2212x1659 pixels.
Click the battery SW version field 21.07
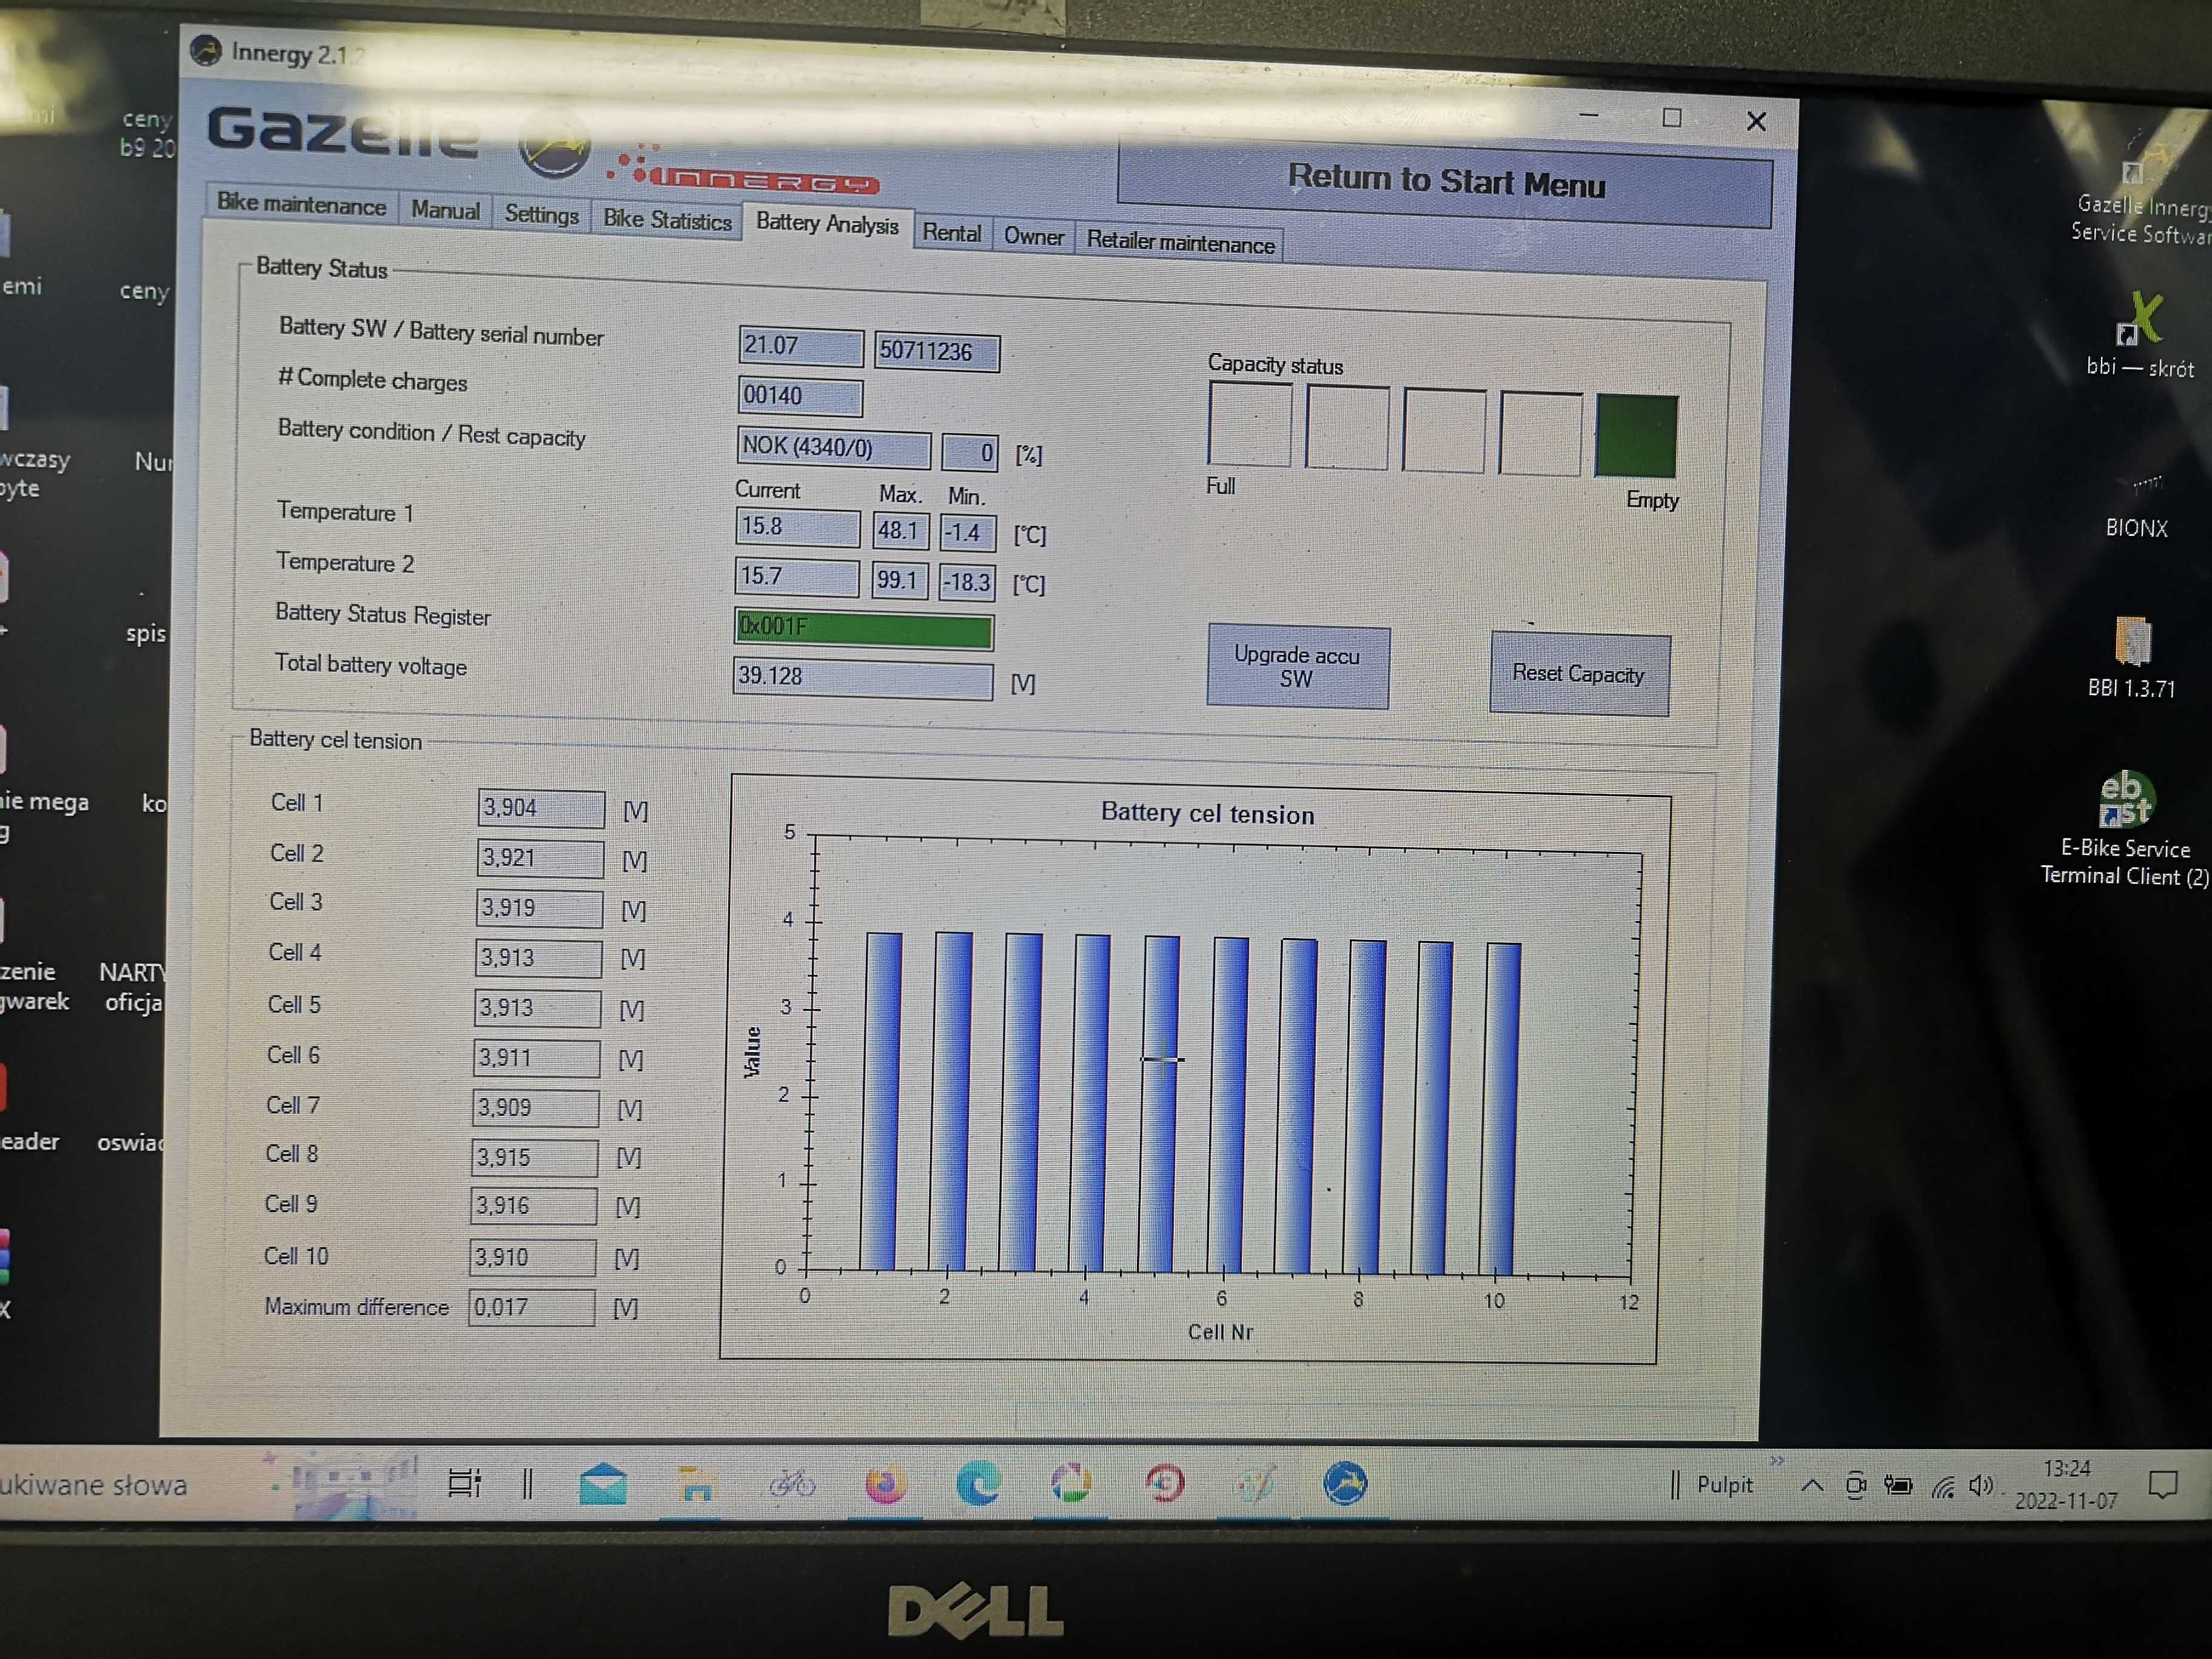(x=800, y=347)
